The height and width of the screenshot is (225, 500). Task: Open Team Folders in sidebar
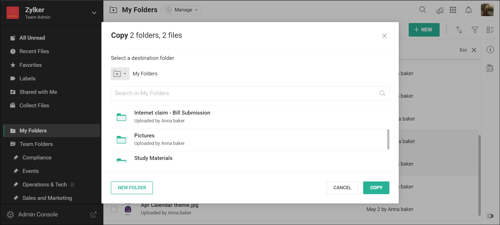tap(36, 144)
